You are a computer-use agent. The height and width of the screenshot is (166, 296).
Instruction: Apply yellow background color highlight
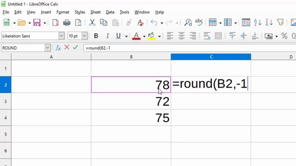[151, 36]
